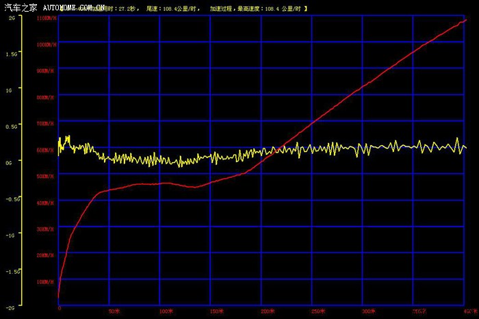Click the -2G label at the axis bottom

pyautogui.click(x=11, y=307)
